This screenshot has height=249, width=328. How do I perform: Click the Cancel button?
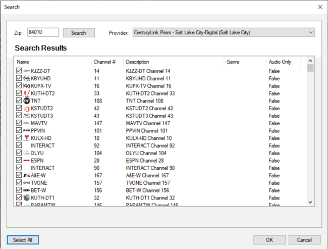click(304, 240)
